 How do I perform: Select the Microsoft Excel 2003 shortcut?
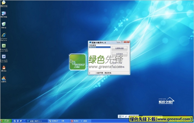[4, 48]
